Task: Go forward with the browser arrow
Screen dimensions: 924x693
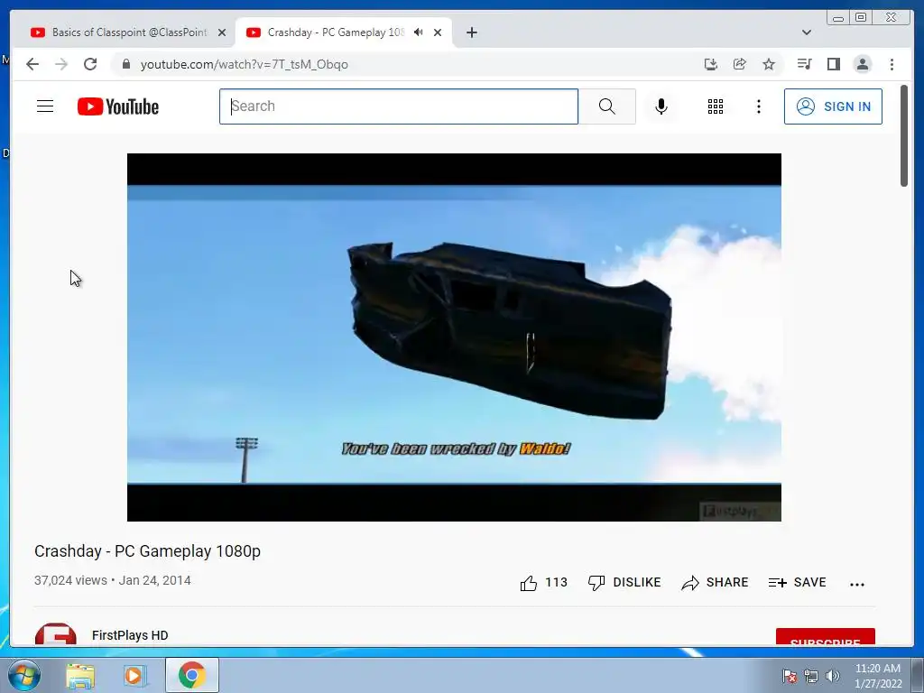Action: click(x=61, y=64)
